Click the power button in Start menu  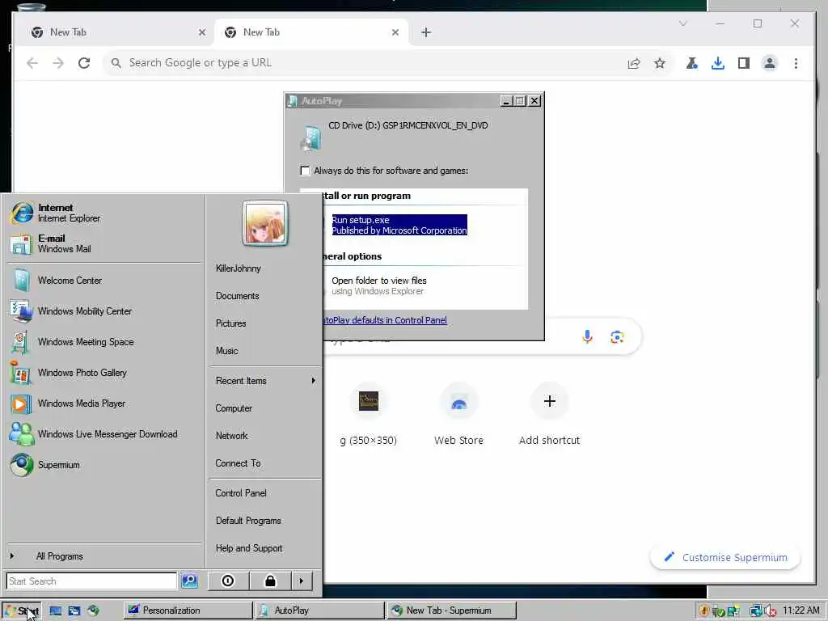pos(227,581)
